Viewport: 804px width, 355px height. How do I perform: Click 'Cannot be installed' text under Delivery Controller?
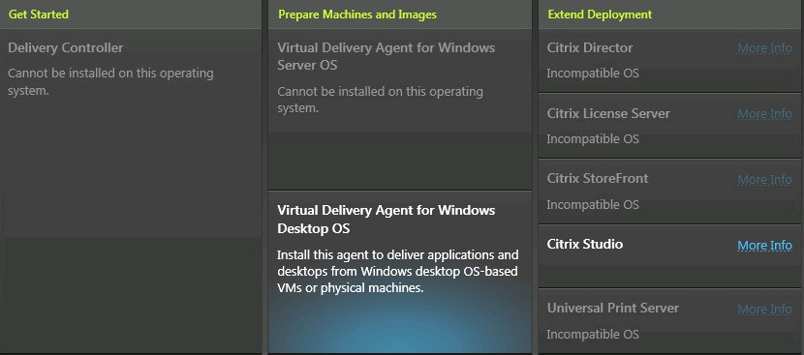pyautogui.click(x=110, y=82)
